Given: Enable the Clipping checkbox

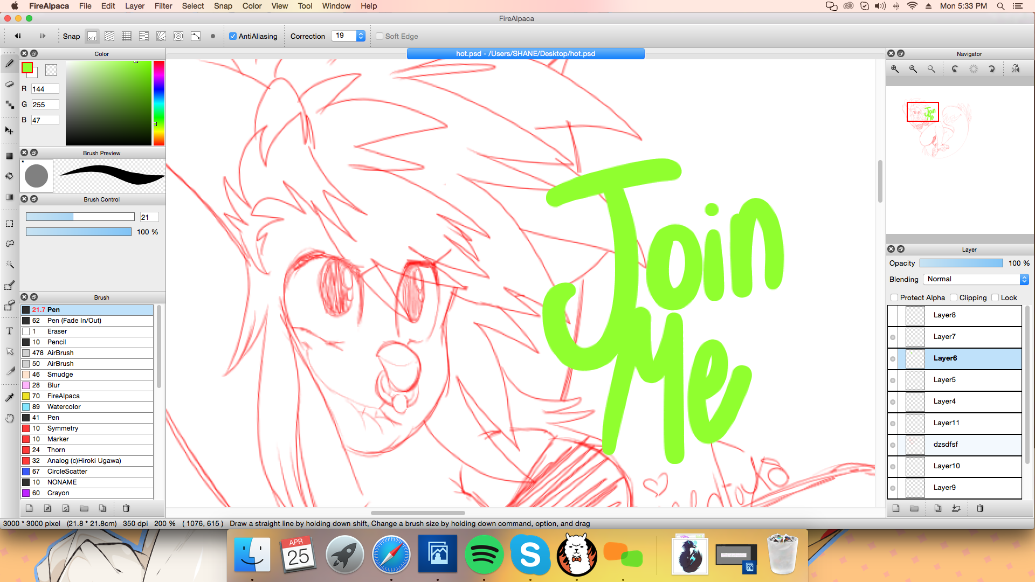Looking at the screenshot, I should (954, 297).
